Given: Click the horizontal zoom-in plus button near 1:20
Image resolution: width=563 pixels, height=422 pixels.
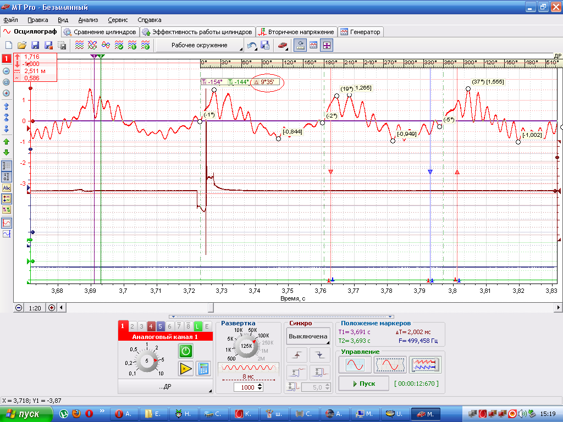Looking at the screenshot, I should 52,308.
